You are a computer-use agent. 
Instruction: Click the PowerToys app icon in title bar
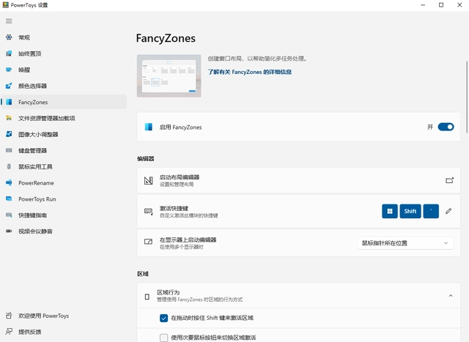tap(5, 5)
